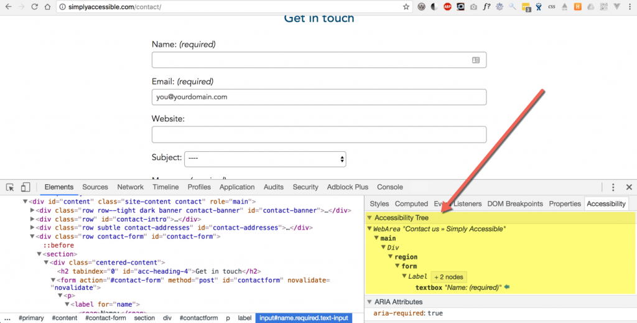Image resolution: width=637 pixels, height=323 pixels.
Task: Switch to the Console tab
Action: tap(390, 187)
